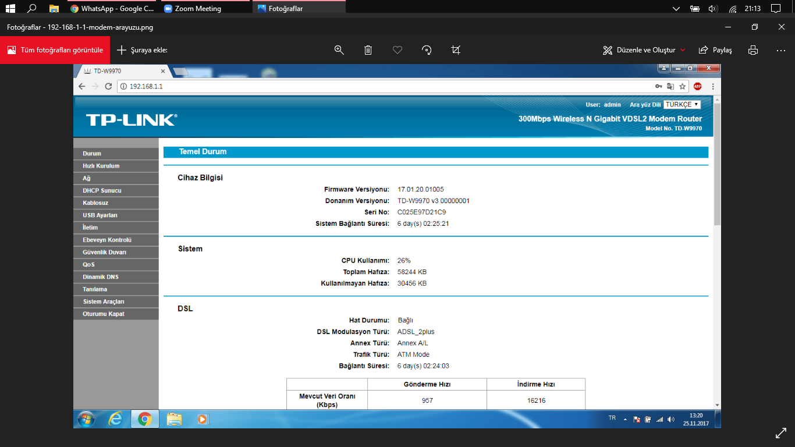
Task: Click the 957 upload rate cell
Action: click(427, 400)
